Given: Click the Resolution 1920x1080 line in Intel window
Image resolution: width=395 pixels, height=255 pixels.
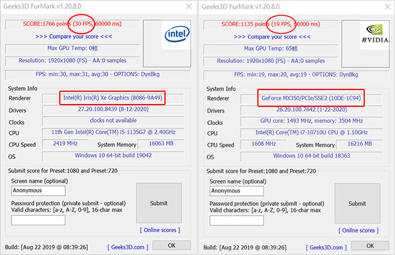Looking at the screenshot, I should 72,60.
